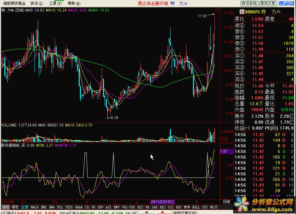Click the 中小 index in status bar
Image resolution: width=296 pixels, height=214 pixels.
click(x=76, y=213)
